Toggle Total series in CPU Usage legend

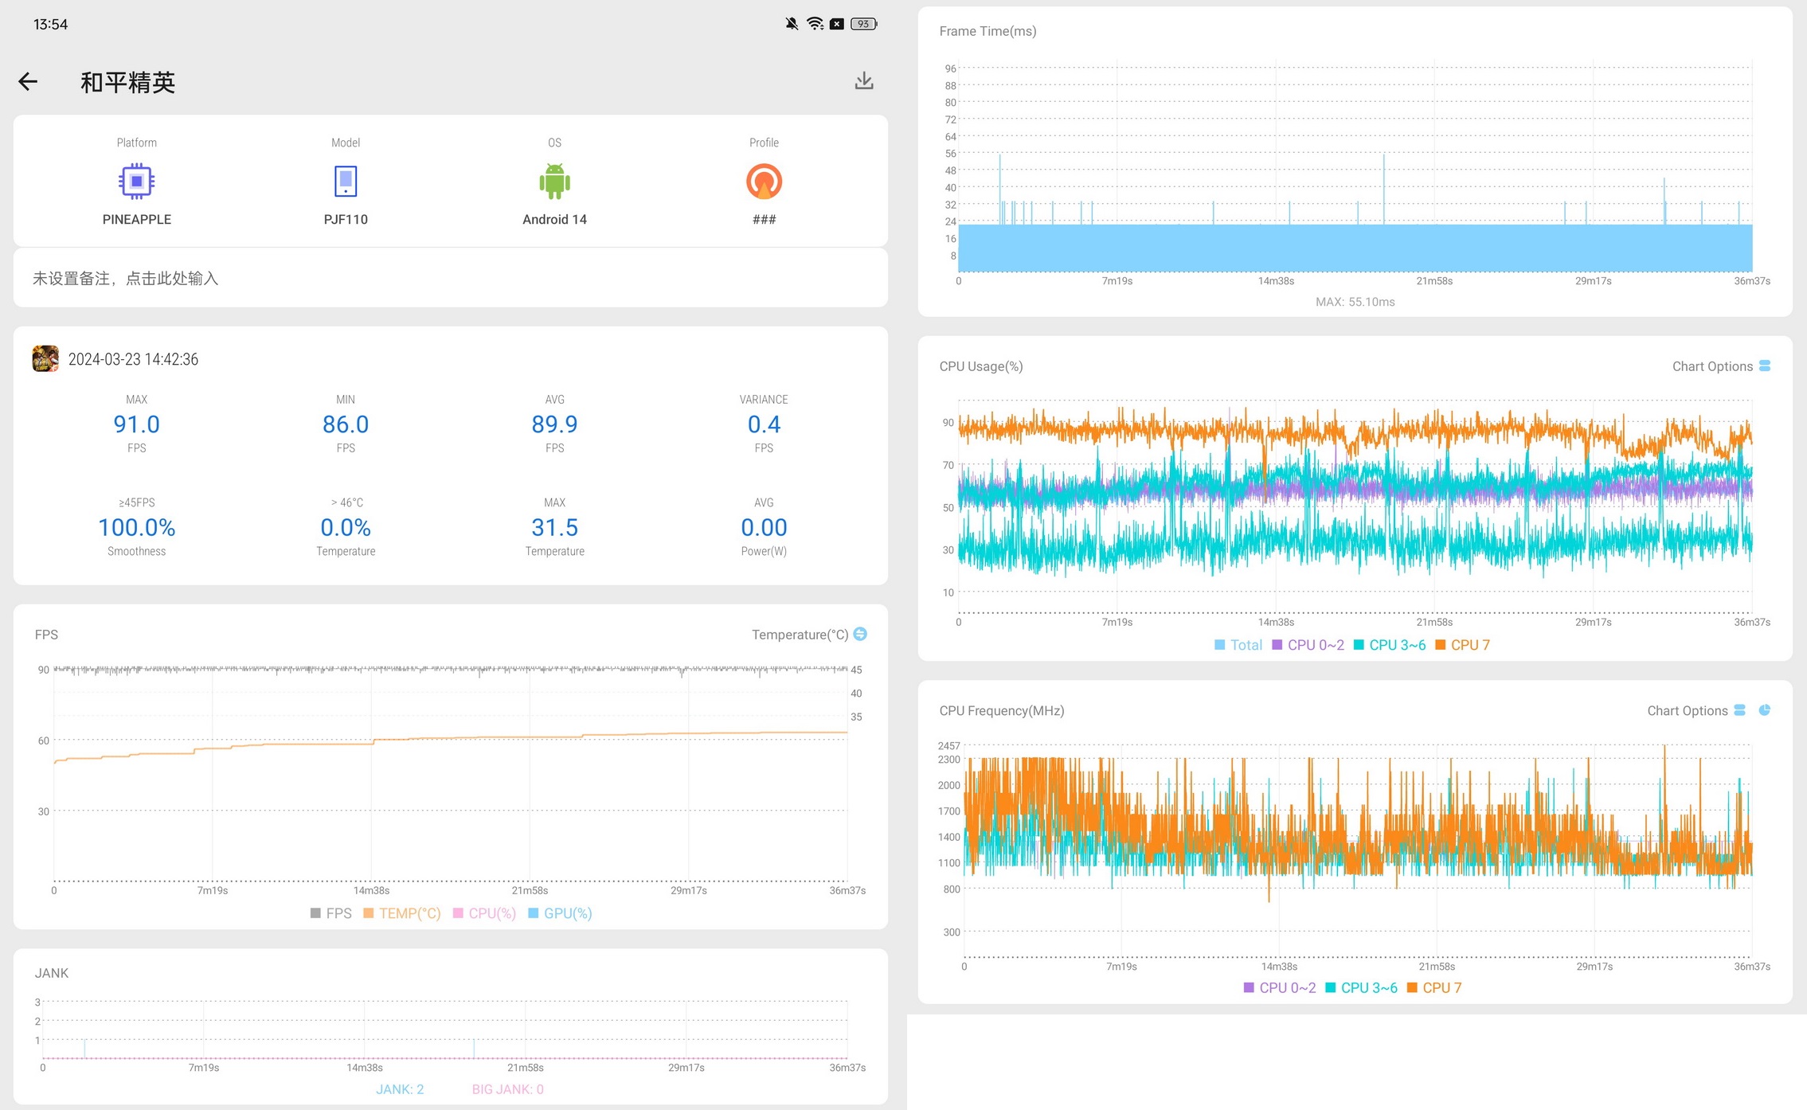[x=1238, y=645]
